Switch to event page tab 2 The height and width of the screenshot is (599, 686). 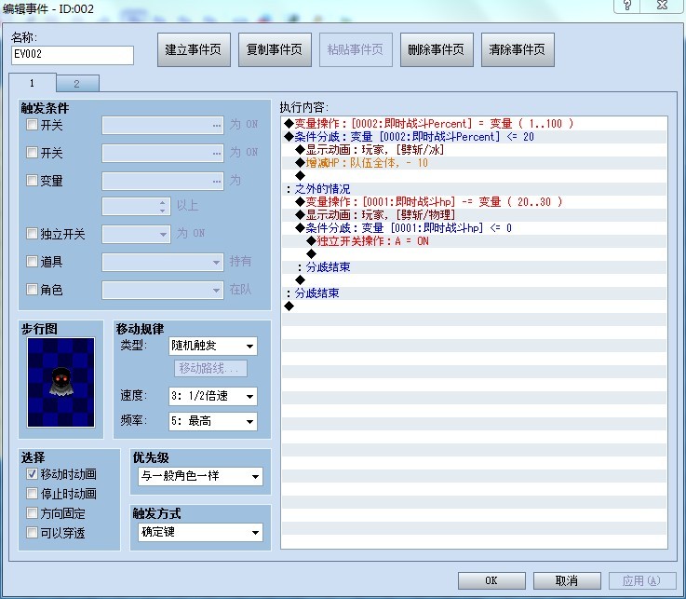(77, 84)
